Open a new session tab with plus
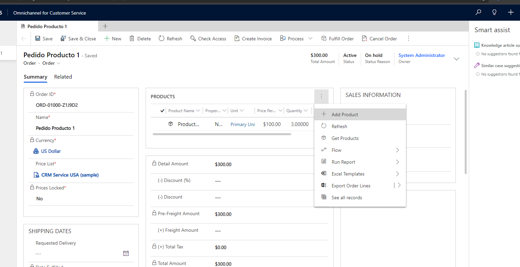The width and height of the screenshot is (520, 267). 105,26
